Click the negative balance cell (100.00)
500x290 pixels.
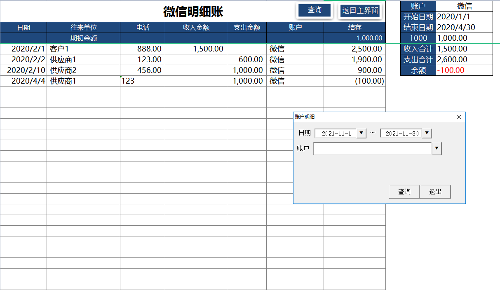tap(355, 81)
